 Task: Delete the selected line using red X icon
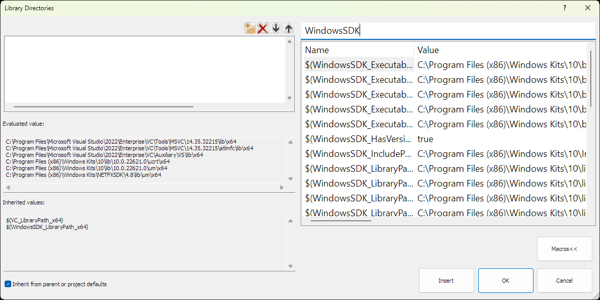[263, 28]
